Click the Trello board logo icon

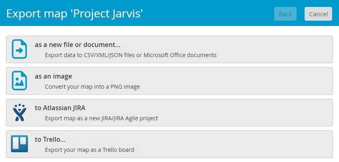[x=19, y=144]
